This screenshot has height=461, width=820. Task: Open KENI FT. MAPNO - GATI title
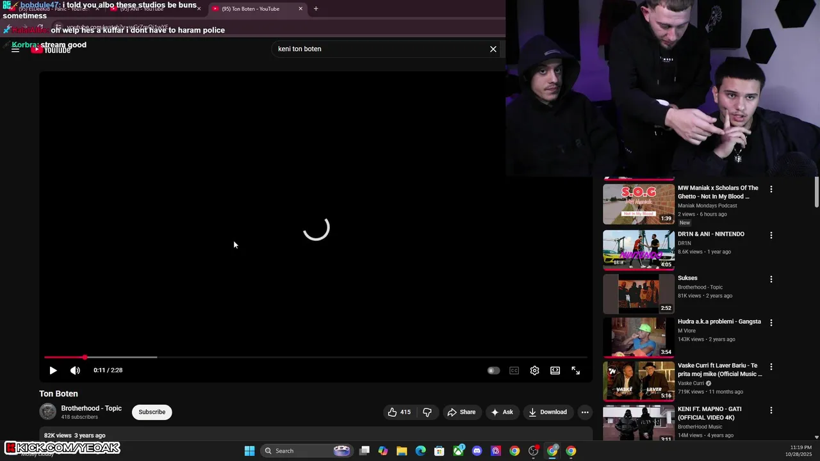click(710, 413)
